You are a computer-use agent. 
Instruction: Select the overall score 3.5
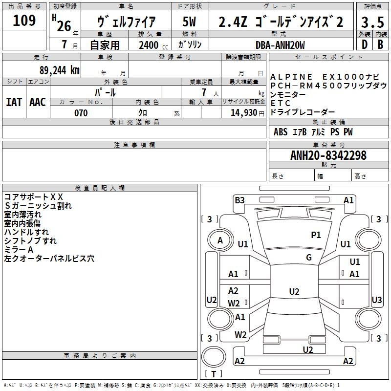[x=372, y=22]
